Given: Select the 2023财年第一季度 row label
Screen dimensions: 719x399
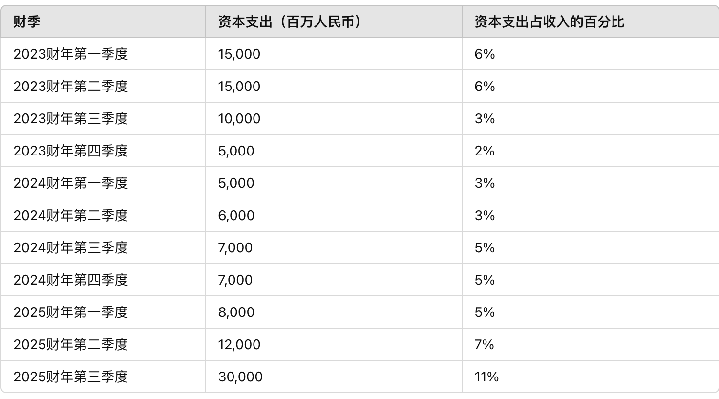Looking at the screenshot, I should tap(71, 54).
